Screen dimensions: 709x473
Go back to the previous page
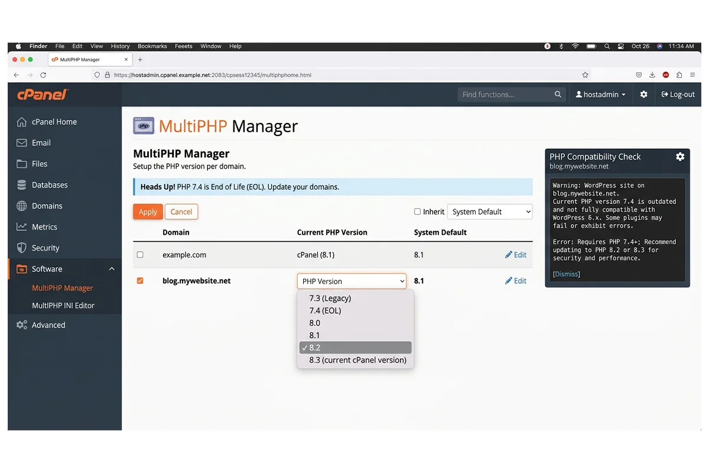[17, 75]
